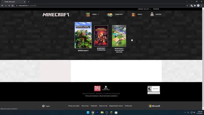Open File Explorer from taskbar
Viewport: 204px width, 115px height.
[x=102, y=112]
